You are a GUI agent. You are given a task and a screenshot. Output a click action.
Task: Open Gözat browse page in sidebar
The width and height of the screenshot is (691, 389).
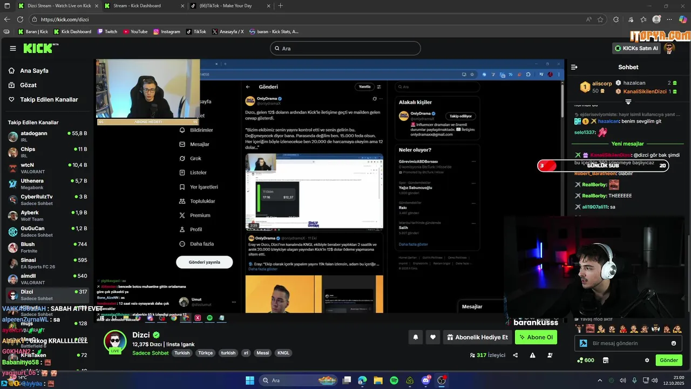coord(22,85)
